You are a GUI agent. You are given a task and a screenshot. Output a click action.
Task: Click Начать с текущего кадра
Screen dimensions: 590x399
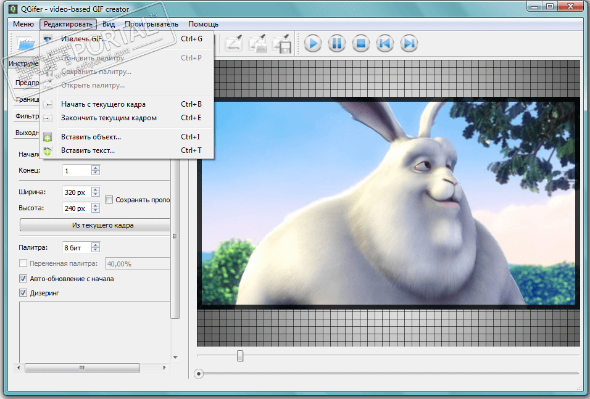pyautogui.click(x=103, y=104)
